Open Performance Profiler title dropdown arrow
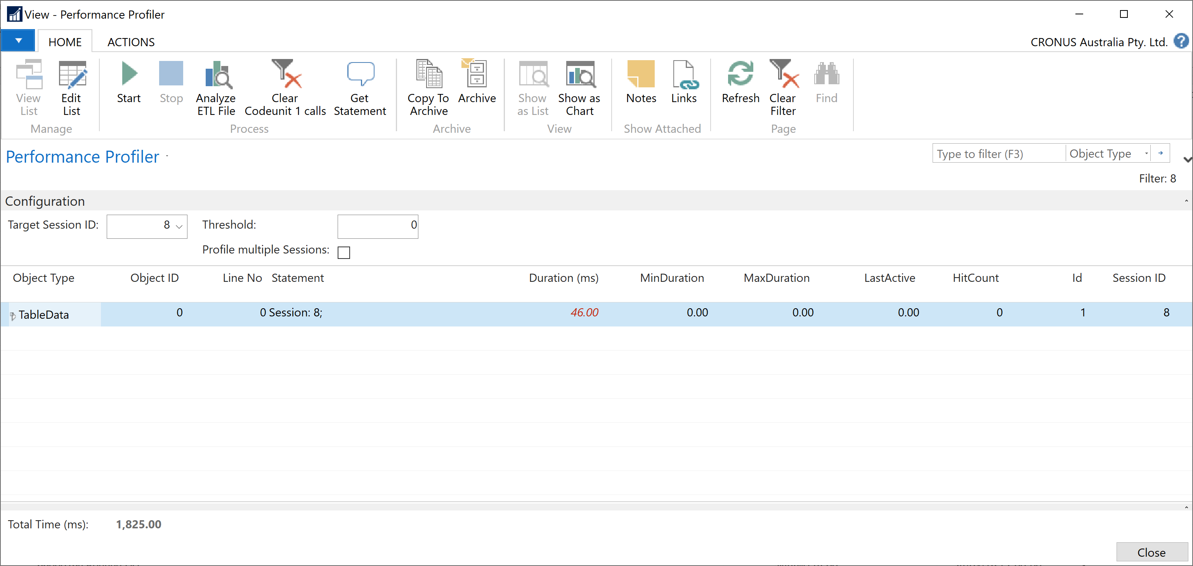1193x566 pixels. (167, 156)
